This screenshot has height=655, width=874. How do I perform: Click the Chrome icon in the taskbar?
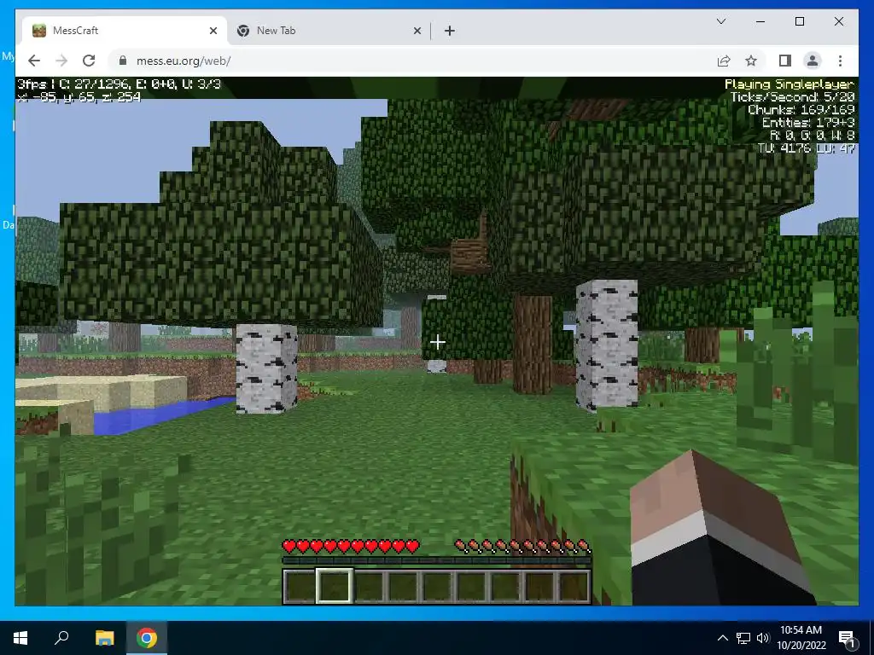(147, 638)
